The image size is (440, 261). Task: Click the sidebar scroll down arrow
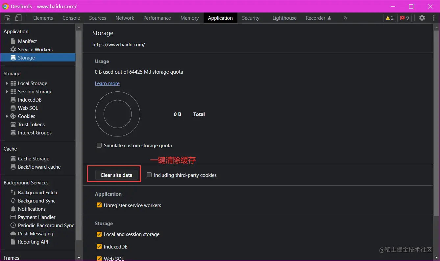79,257
